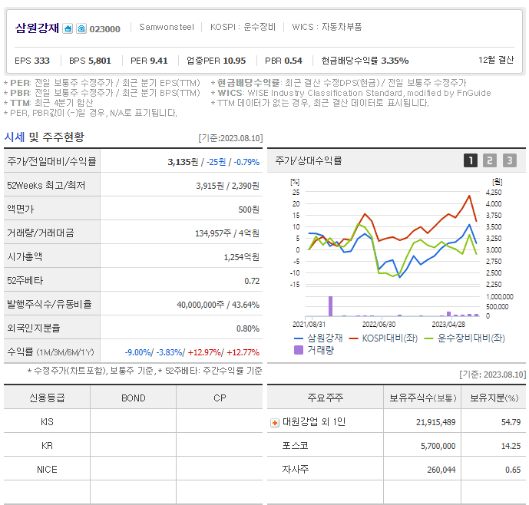
Task: Click the 액면가 500원 value
Action: click(x=249, y=210)
